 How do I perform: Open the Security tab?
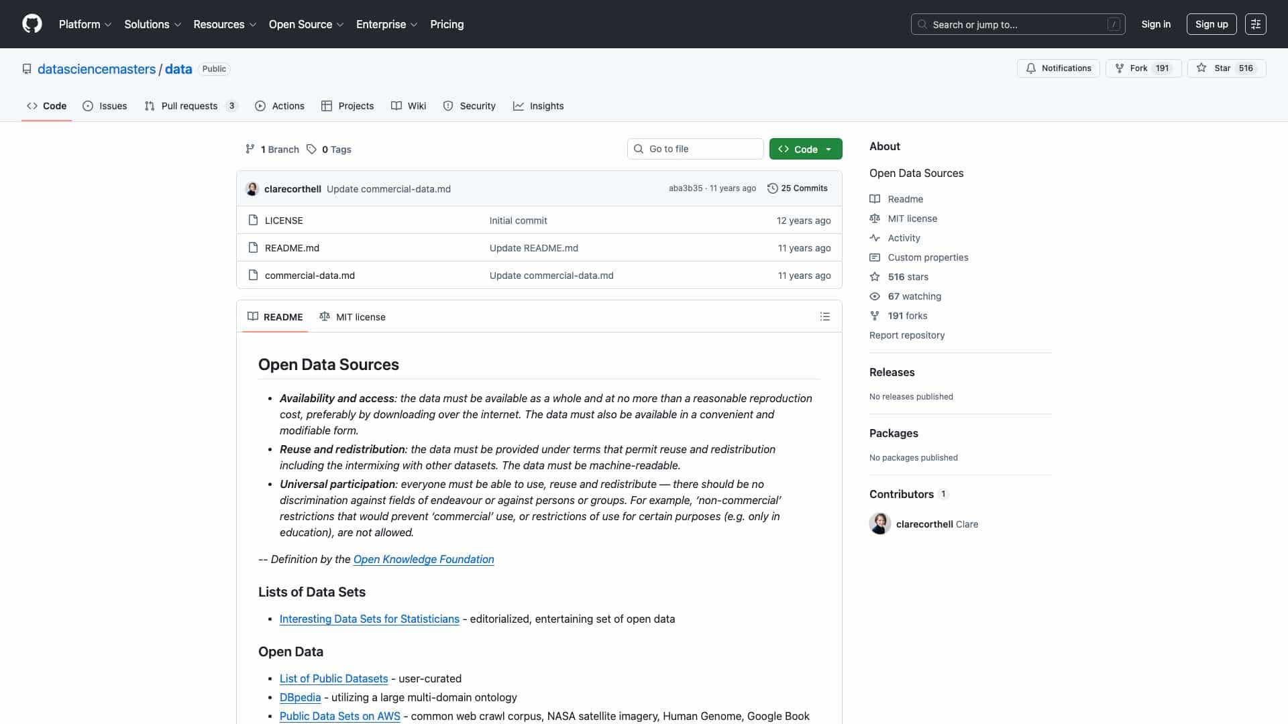470,106
